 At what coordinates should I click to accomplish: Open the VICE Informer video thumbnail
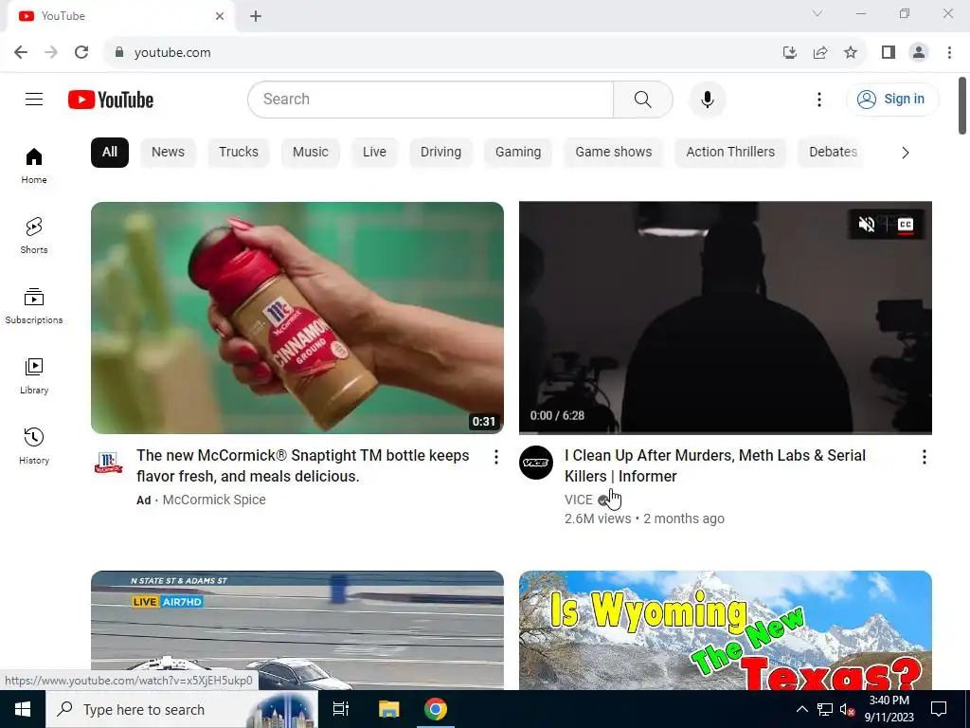coord(725,318)
